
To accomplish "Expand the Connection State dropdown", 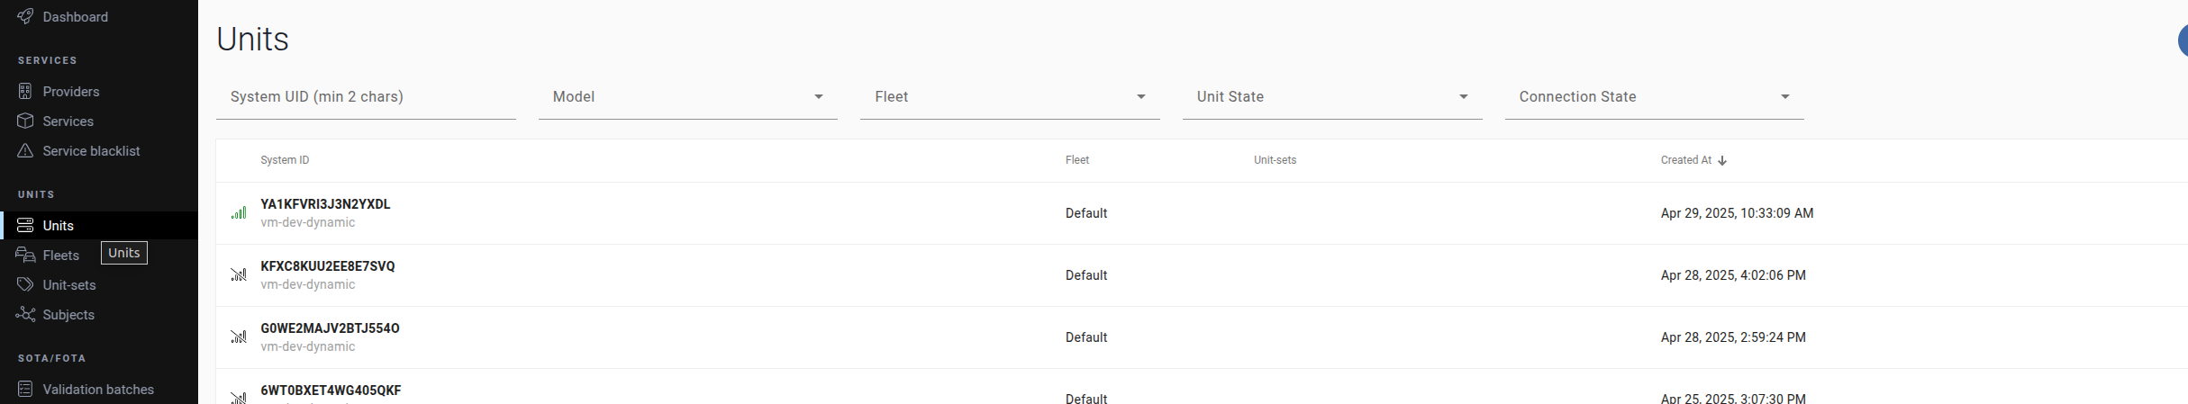I will [1654, 97].
